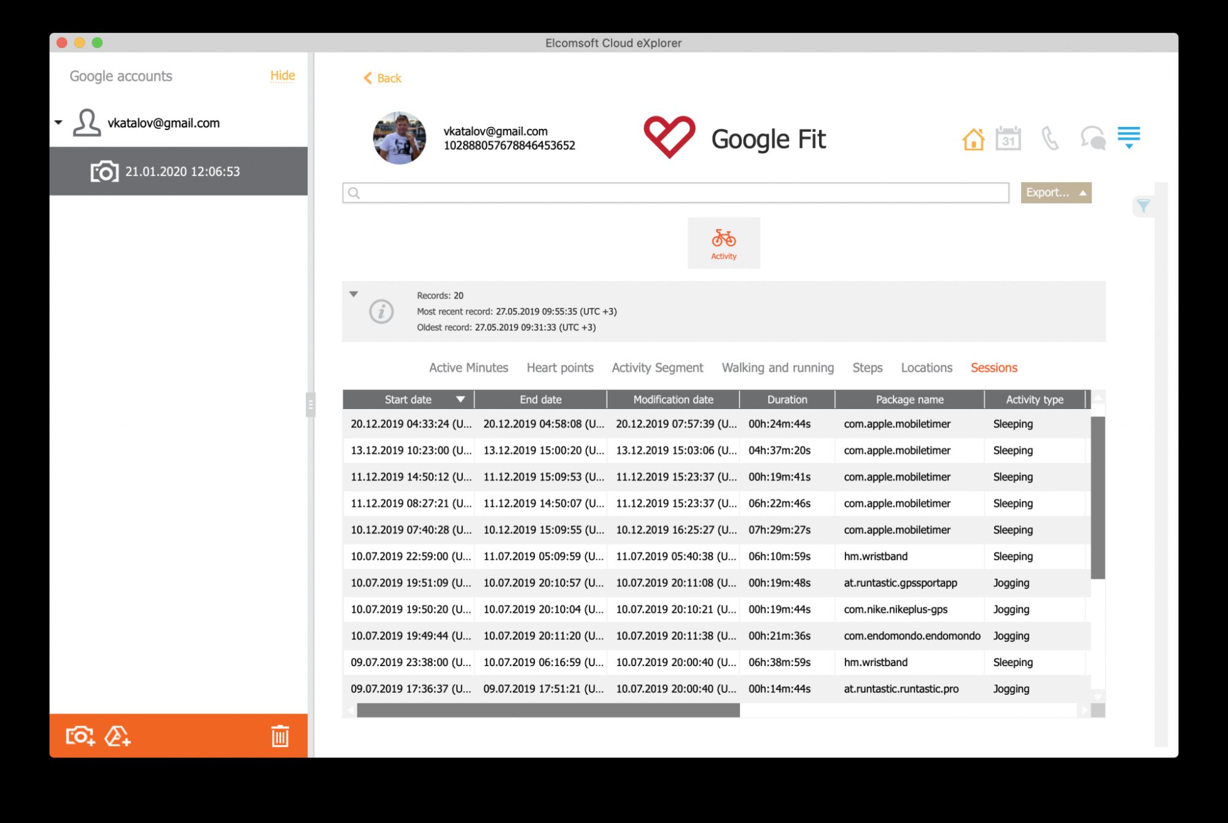Click the phone calls icon
This screenshot has height=823, width=1228.
pos(1050,139)
